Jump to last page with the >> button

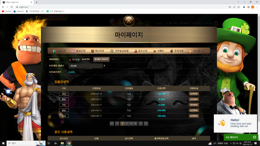point(146,124)
